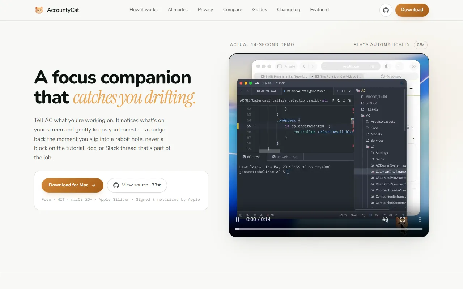Click the Download for Mac button
Screen dimensions: 463x289
72,185
